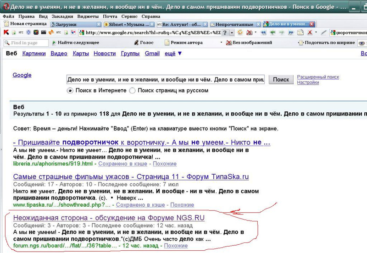
Task: Open the Расширенный поиск link
Action: click(318, 77)
